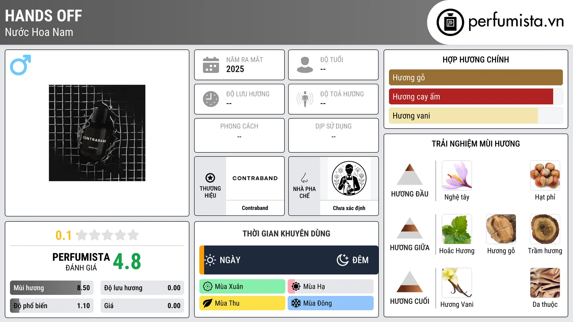
Task: Click the person icon beside Độ tuổi
Action: click(305, 65)
